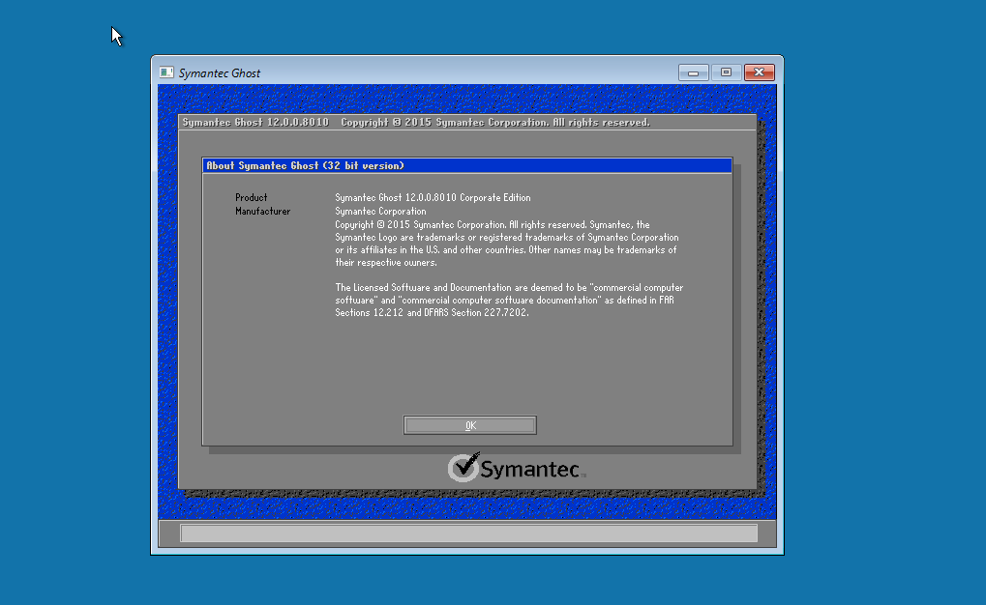This screenshot has width=986, height=605.
Task: Click the "Symantec Ghost" window title text
Action: click(x=220, y=73)
